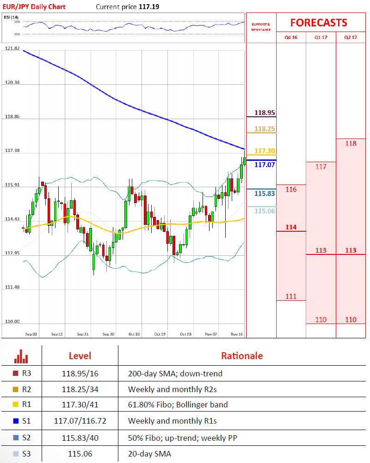Click the R1 yellow swatch

pyautogui.click(x=16, y=405)
